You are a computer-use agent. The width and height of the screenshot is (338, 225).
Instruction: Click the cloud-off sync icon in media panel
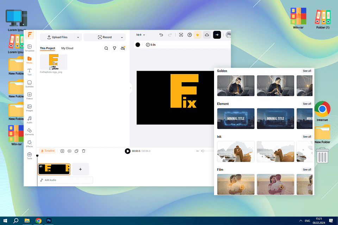coord(123,48)
